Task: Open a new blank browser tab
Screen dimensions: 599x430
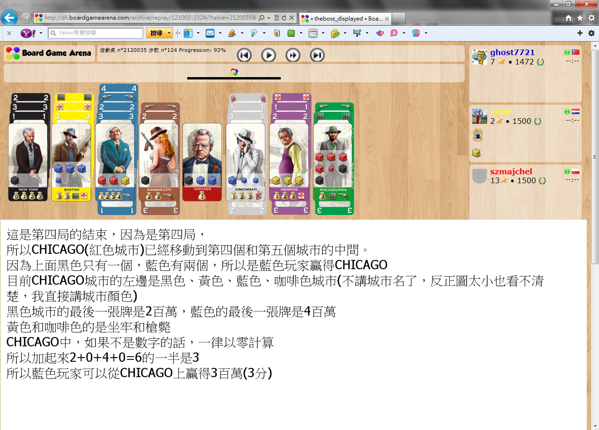Action: 399,18
